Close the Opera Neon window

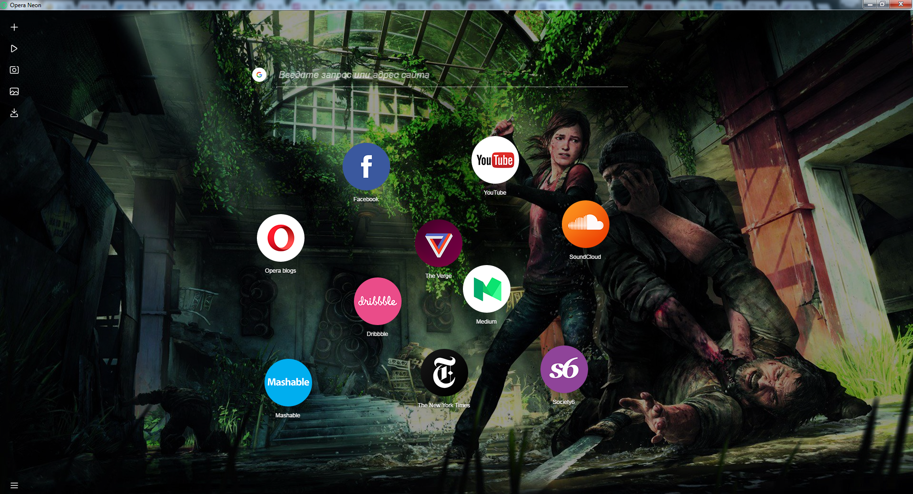click(900, 4)
